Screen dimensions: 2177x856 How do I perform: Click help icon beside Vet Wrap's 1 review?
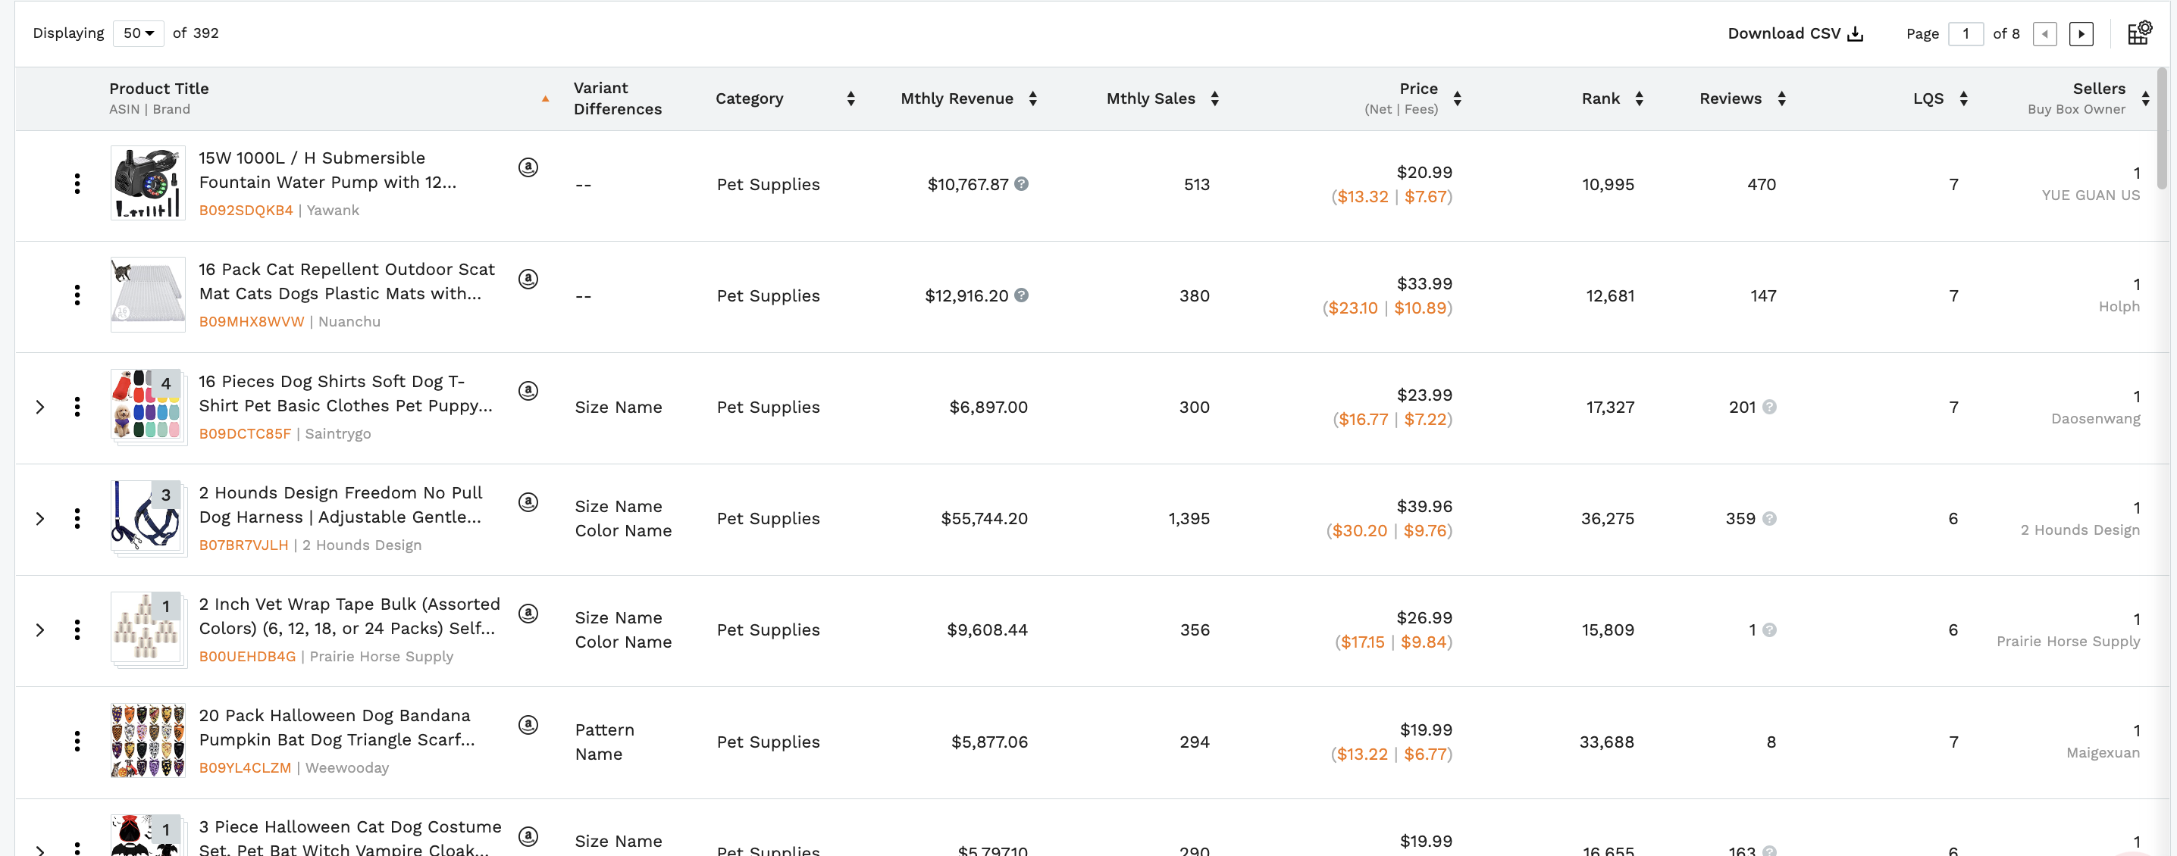point(1769,630)
